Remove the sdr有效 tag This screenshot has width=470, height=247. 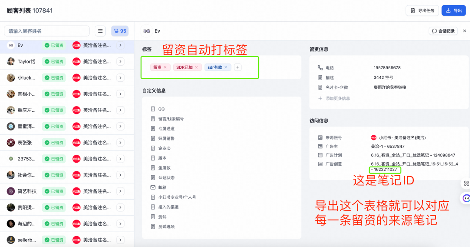tap(226, 67)
